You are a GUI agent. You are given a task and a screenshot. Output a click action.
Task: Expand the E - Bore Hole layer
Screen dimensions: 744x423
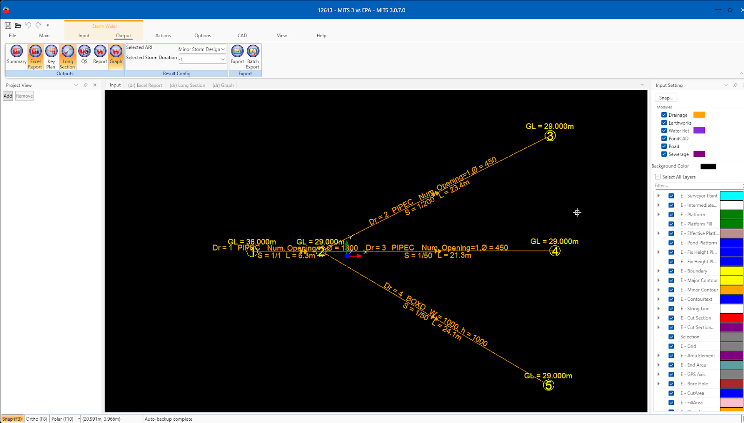pyautogui.click(x=658, y=383)
